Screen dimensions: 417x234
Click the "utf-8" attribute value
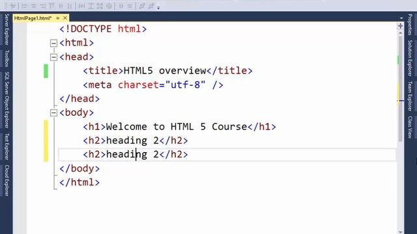coord(185,85)
